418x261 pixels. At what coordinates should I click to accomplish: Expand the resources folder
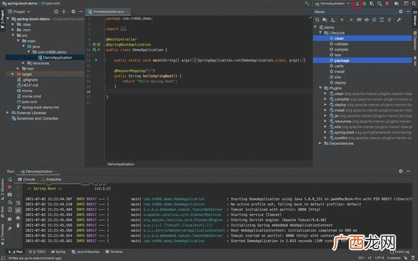click(x=24, y=63)
